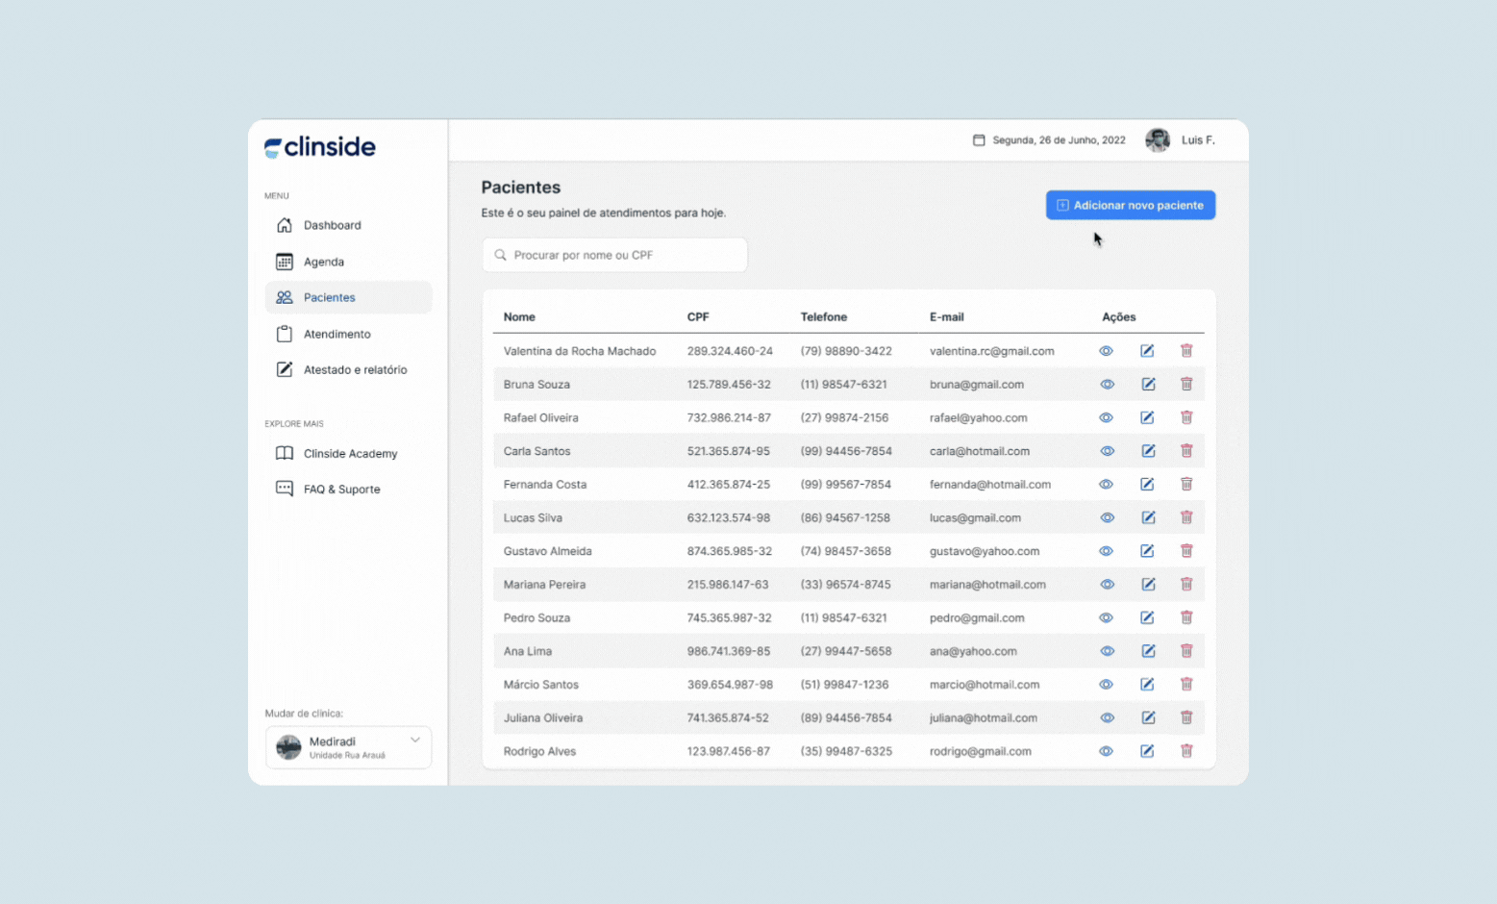1497x904 pixels.
Task: Edit Márcio Santos with the pencil icon
Action: [1147, 685]
